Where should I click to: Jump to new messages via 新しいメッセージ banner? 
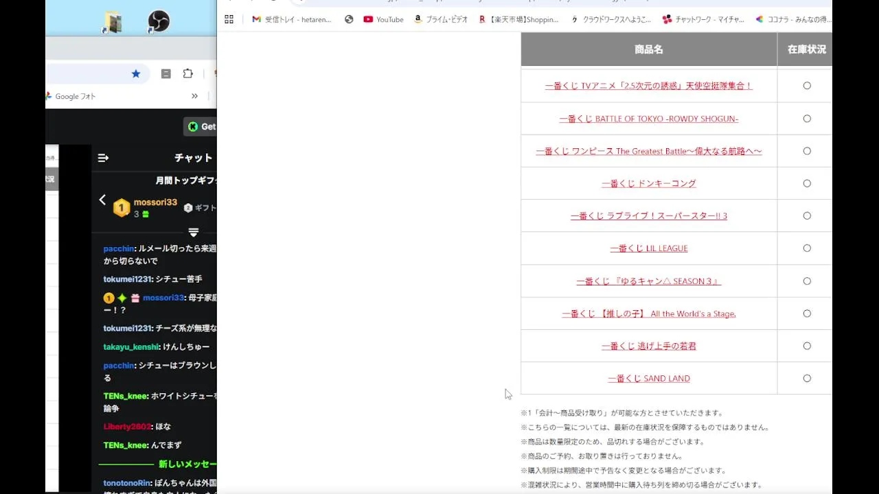pos(187,464)
